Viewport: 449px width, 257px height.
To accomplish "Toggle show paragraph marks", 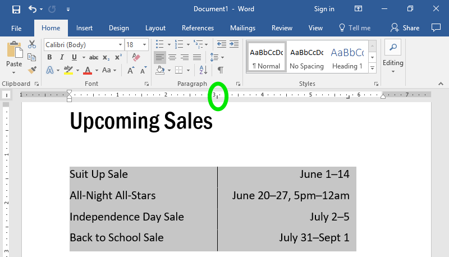I will (x=221, y=70).
